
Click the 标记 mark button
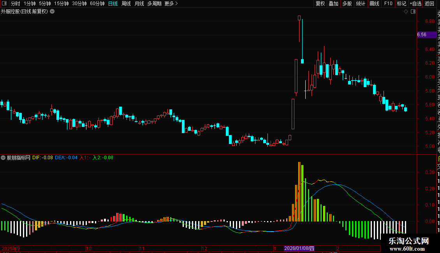tap(401, 4)
